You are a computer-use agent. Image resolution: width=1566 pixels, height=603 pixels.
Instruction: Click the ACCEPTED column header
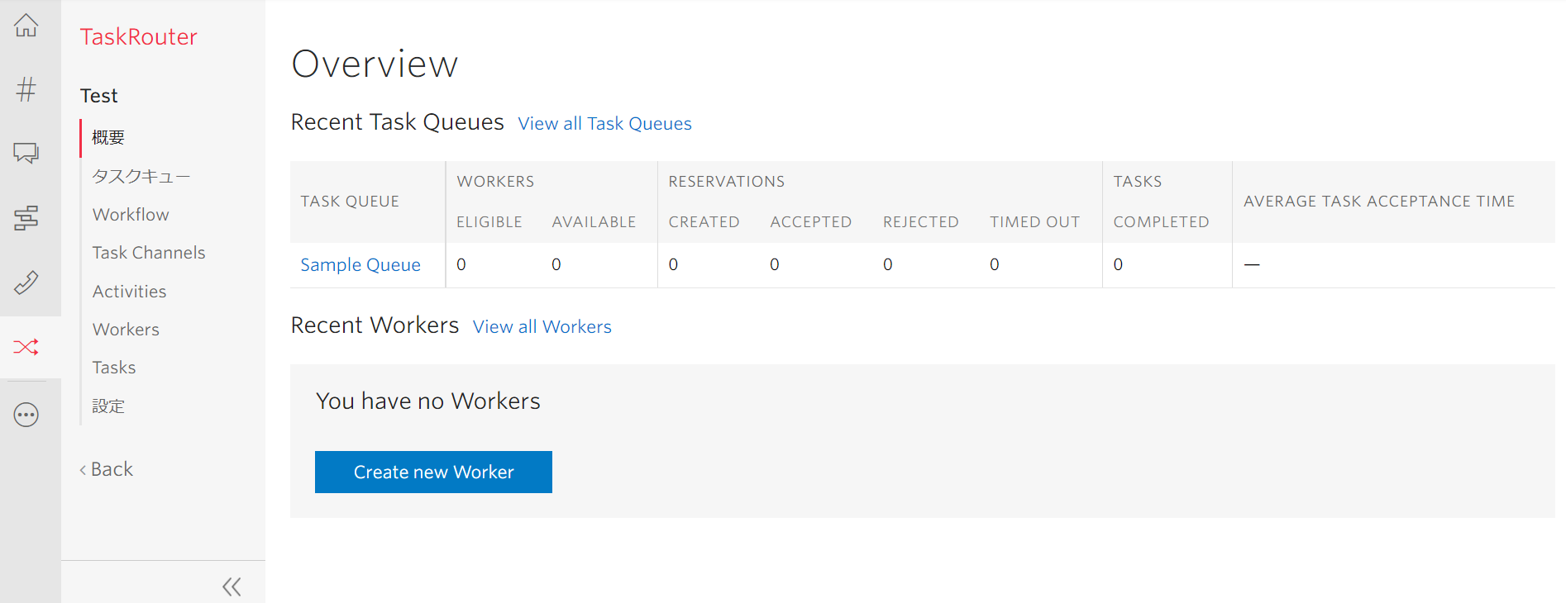click(810, 222)
